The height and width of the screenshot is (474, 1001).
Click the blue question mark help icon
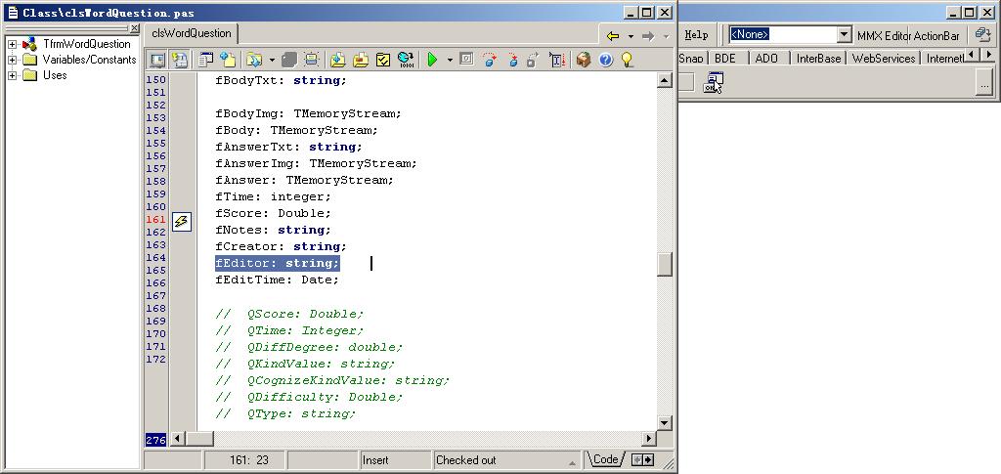(x=606, y=61)
